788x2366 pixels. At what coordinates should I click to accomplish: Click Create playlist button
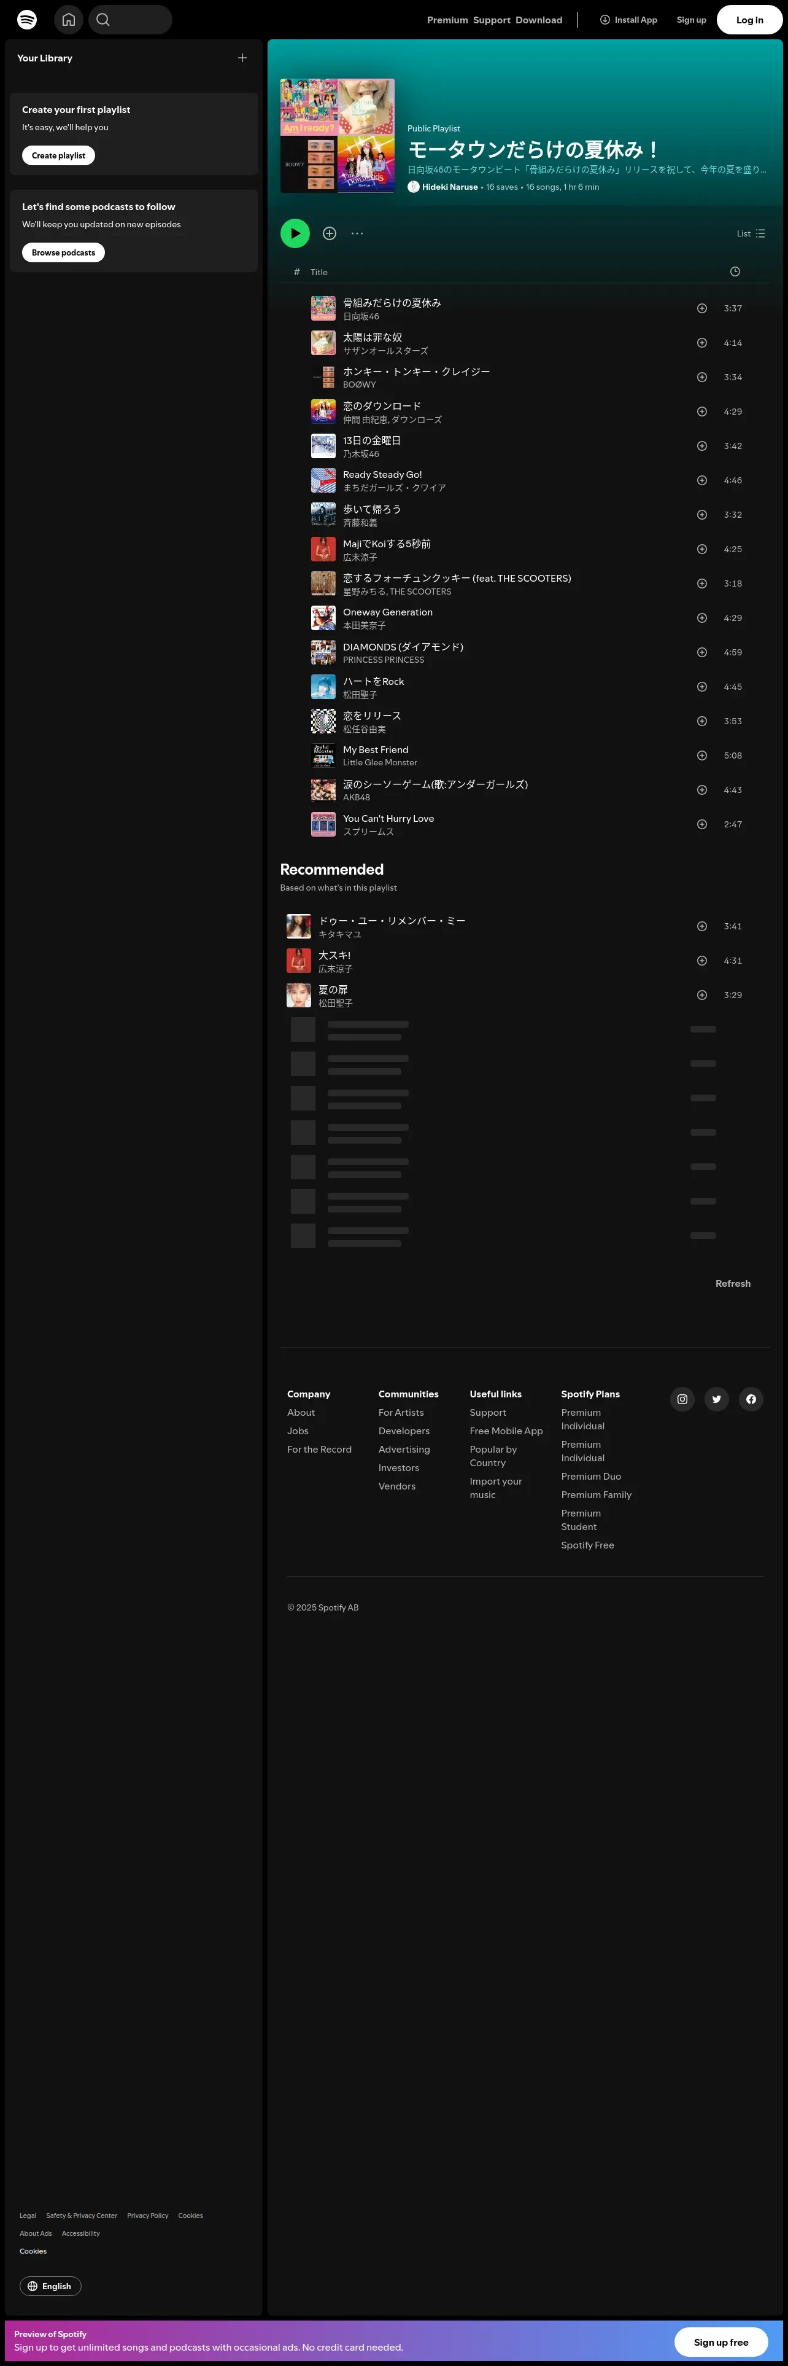click(59, 155)
